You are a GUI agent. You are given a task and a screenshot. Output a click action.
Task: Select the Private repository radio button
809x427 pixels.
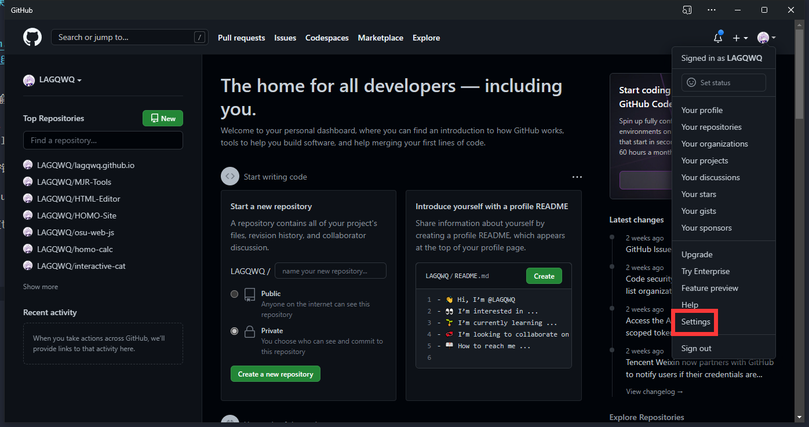(x=235, y=331)
